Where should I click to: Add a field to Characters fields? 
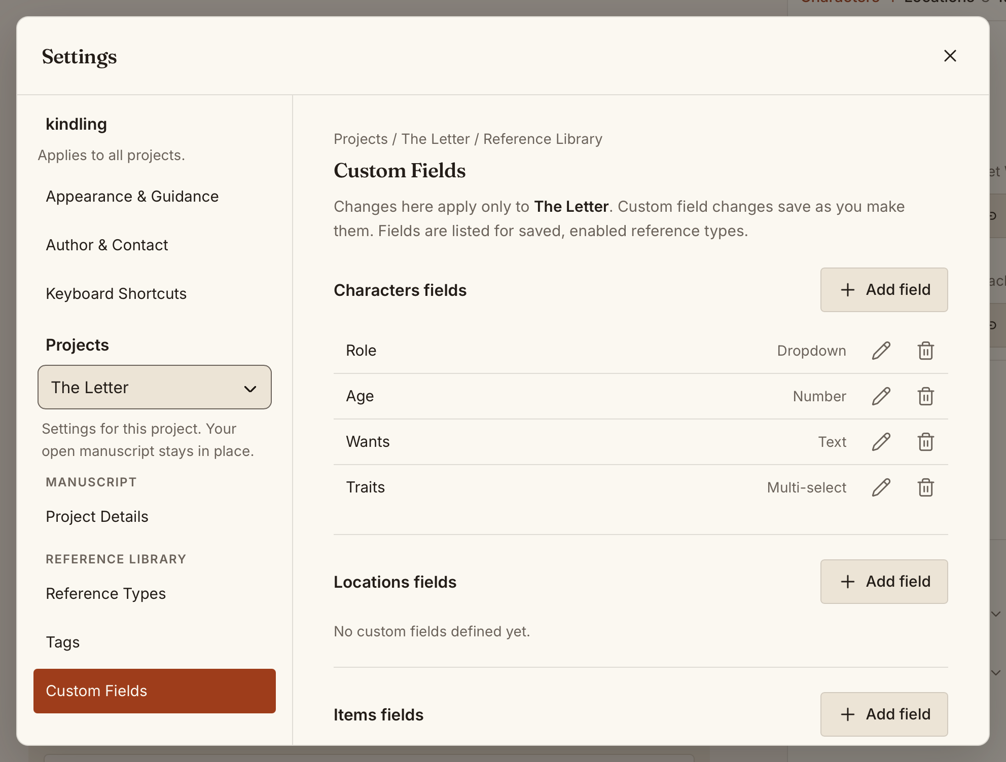click(884, 290)
